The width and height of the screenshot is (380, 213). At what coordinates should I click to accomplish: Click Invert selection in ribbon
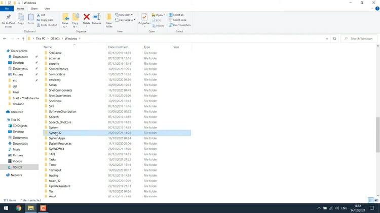click(x=179, y=25)
